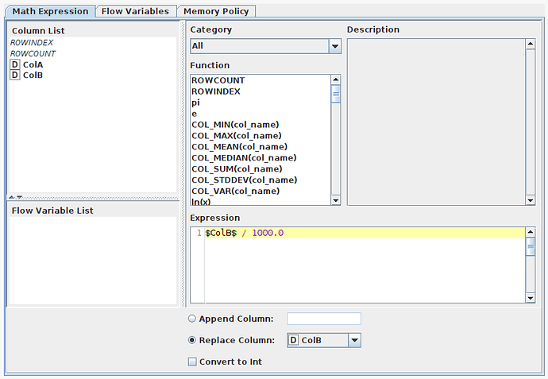
Task: Click Description pane scroll up arrow
Action: (531, 44)
